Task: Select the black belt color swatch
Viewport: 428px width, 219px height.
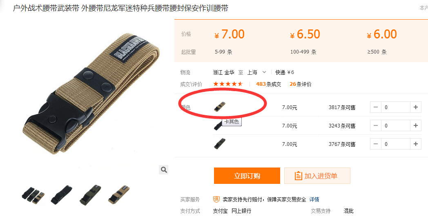Action: (x=218, y=125)
